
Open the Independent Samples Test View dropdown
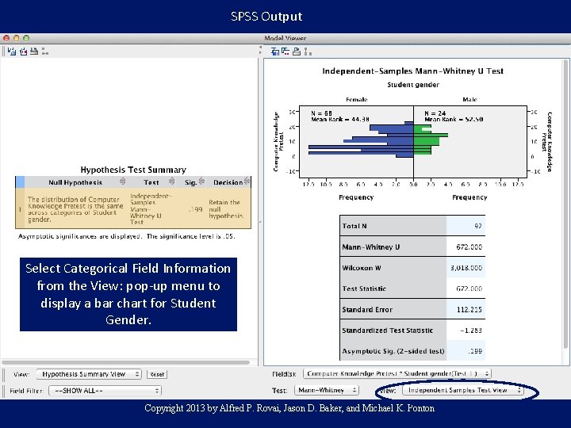(463, 390)
